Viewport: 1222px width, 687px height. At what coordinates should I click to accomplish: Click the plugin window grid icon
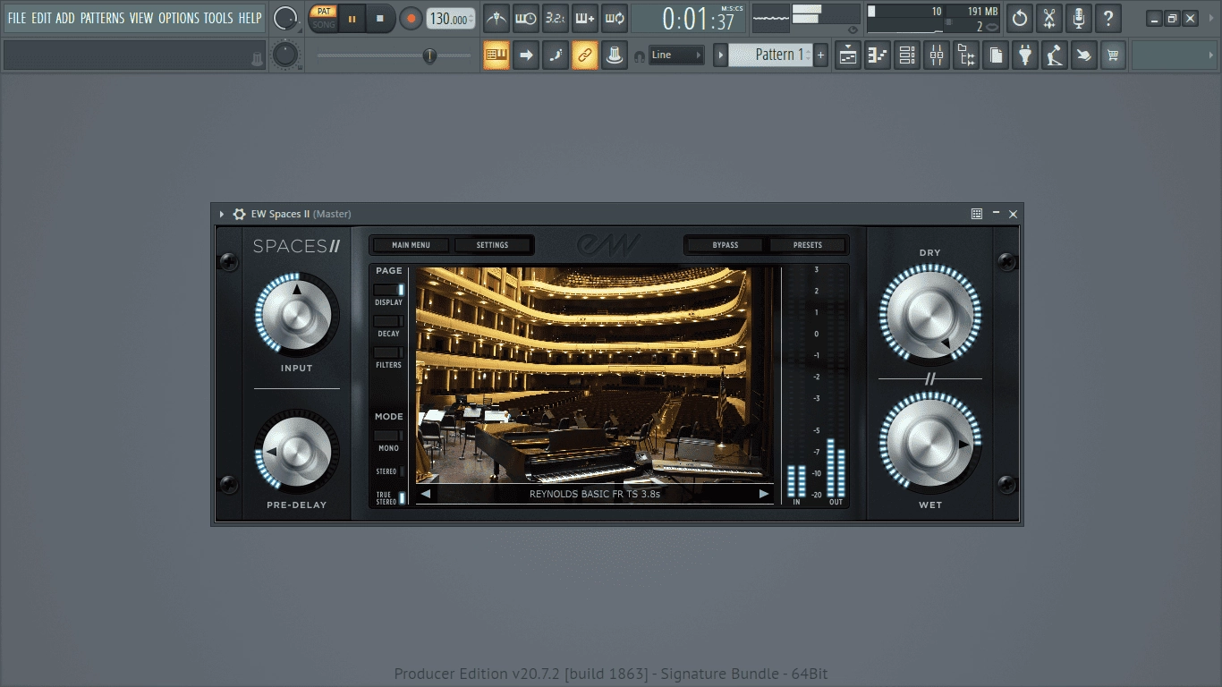pos(977,214)
